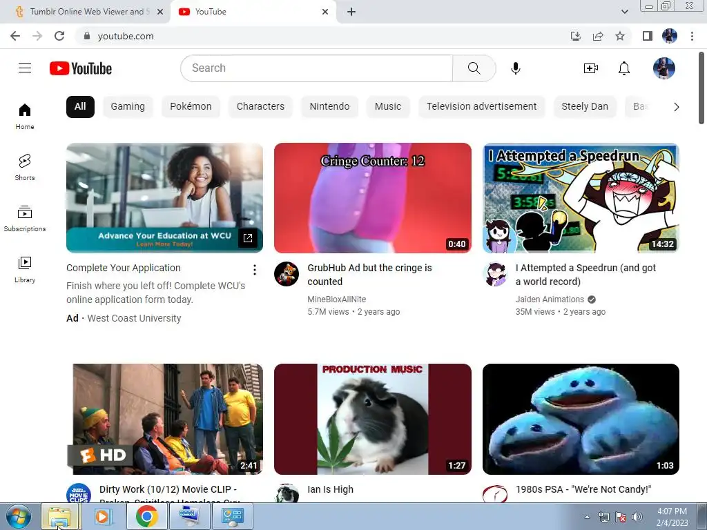Show more category chips with right arrow
Viewport: 707px width, 530px height.
pos(676,107)
